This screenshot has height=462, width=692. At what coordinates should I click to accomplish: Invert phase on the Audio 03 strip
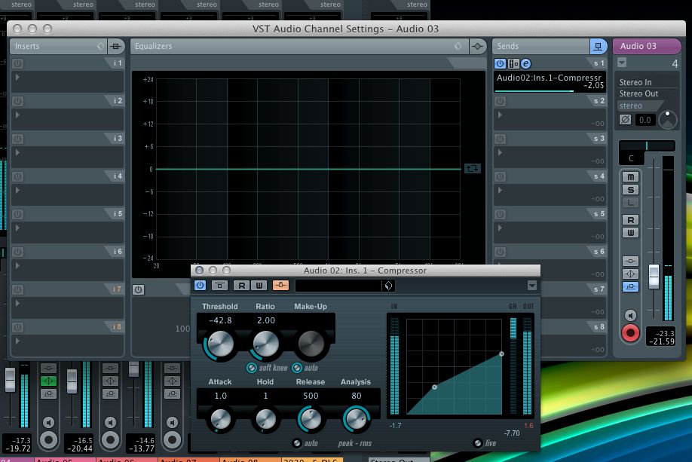(625, 120)
